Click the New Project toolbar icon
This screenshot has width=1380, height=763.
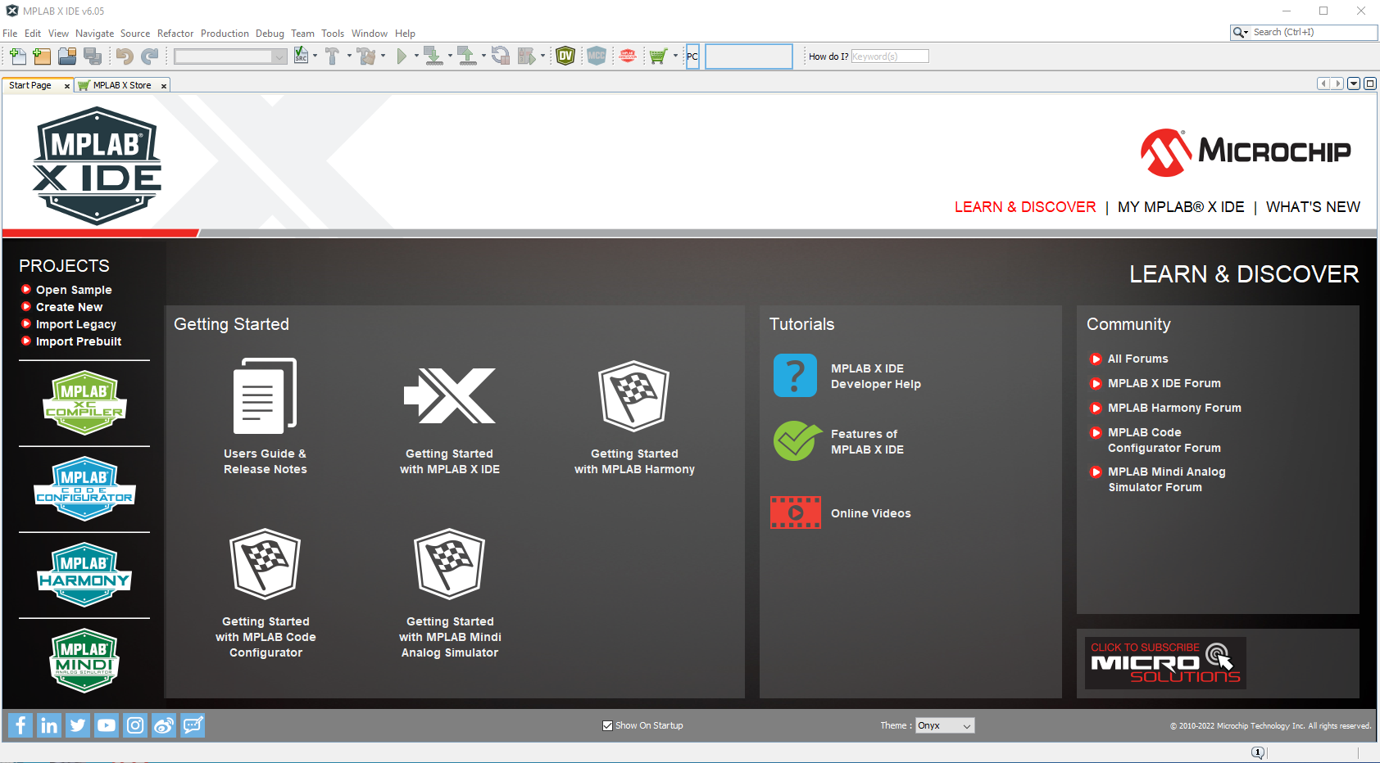pyautogui.click(x=42, y=56)
